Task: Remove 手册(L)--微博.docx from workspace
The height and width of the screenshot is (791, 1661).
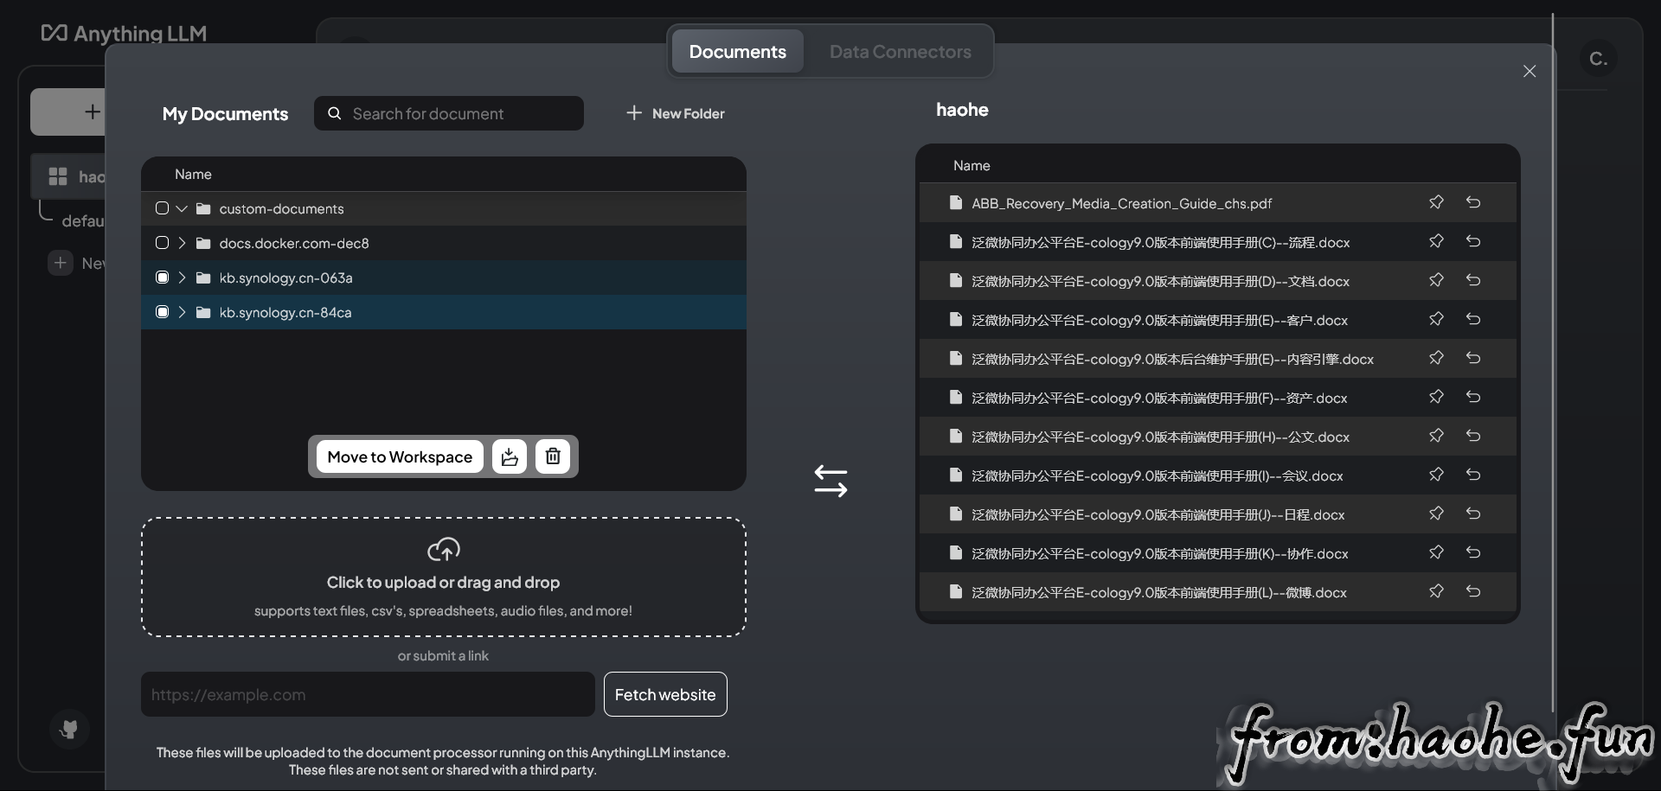Action: coord(1473,591)
